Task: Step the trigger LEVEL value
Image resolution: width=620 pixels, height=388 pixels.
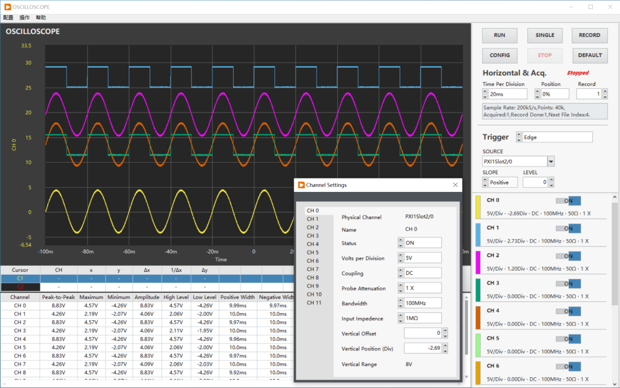Action: click(552, 182)
